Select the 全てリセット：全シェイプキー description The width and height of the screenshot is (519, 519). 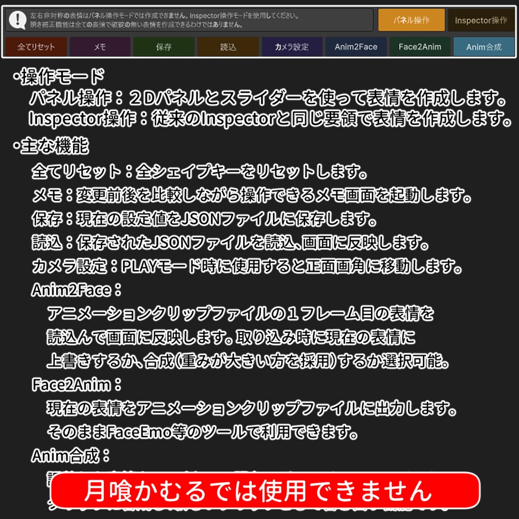pyautogui.click(x=199, y=171)
